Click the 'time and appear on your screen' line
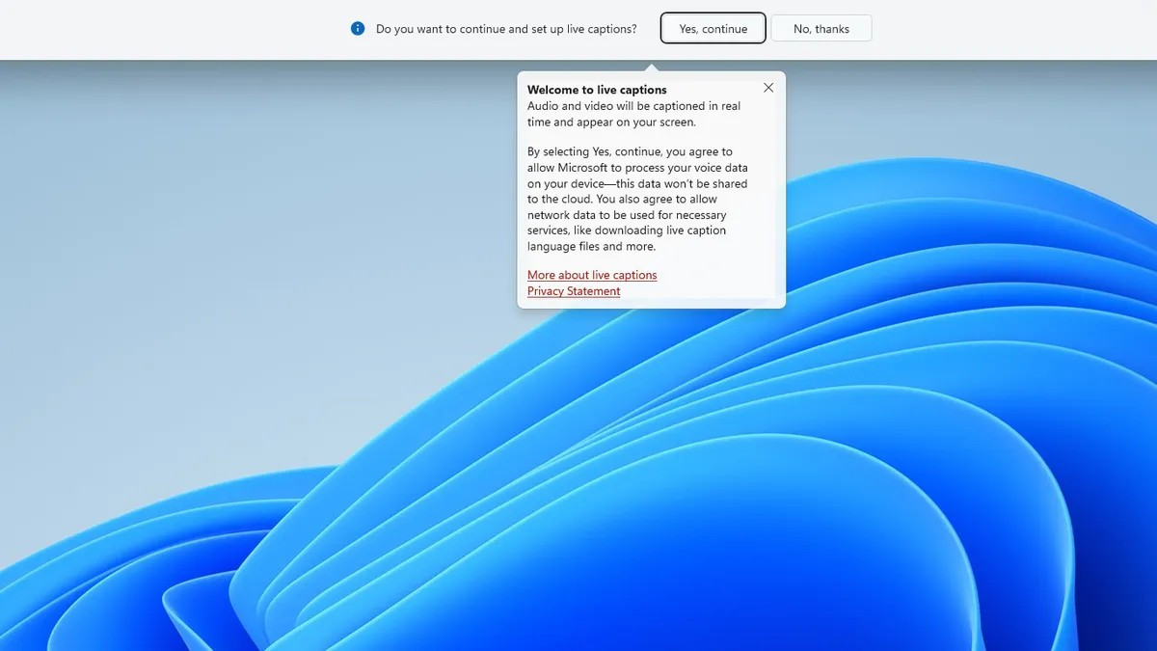Image resolution: width=1157 pixels, height=651 pixels. coord(611,122)
